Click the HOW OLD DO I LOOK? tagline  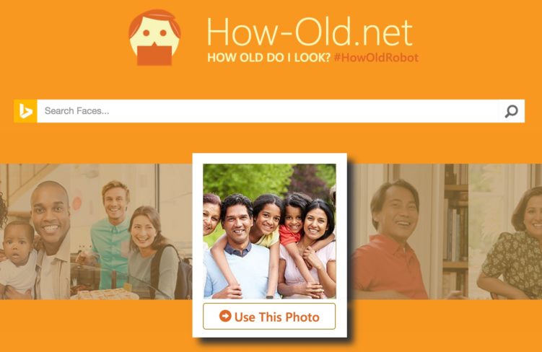(x=269, y=57)
